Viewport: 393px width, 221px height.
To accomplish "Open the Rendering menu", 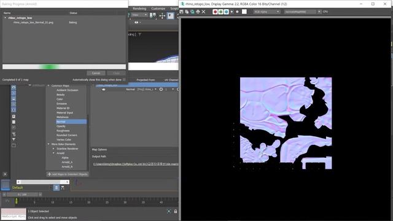I will [139, 9].
